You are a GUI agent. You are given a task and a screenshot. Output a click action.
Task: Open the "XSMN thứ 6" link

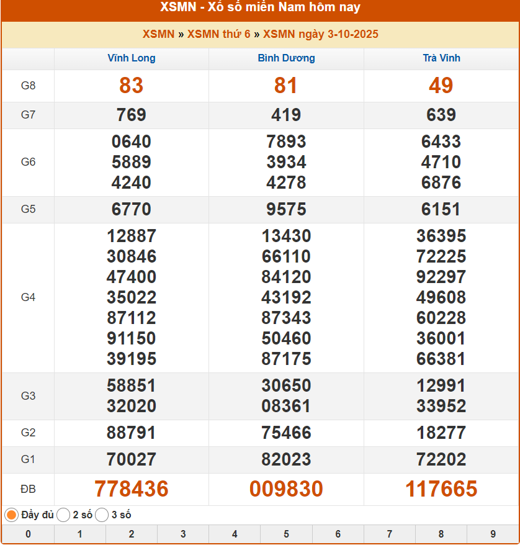pyautogui.click(x=218, y=34)
